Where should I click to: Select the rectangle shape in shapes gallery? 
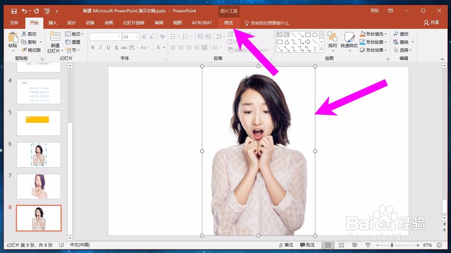[308, 35]
